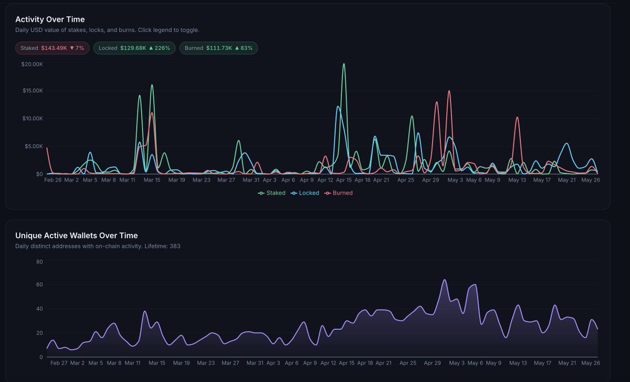Click the May 26 label on activity chart
The width and height of the screenshot is (630, 382).
click(x=591, y=180)
